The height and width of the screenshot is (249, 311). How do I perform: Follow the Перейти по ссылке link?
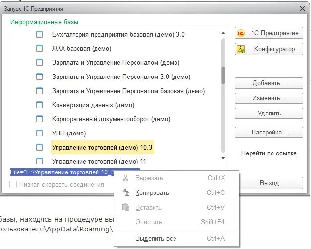point(269,153)
